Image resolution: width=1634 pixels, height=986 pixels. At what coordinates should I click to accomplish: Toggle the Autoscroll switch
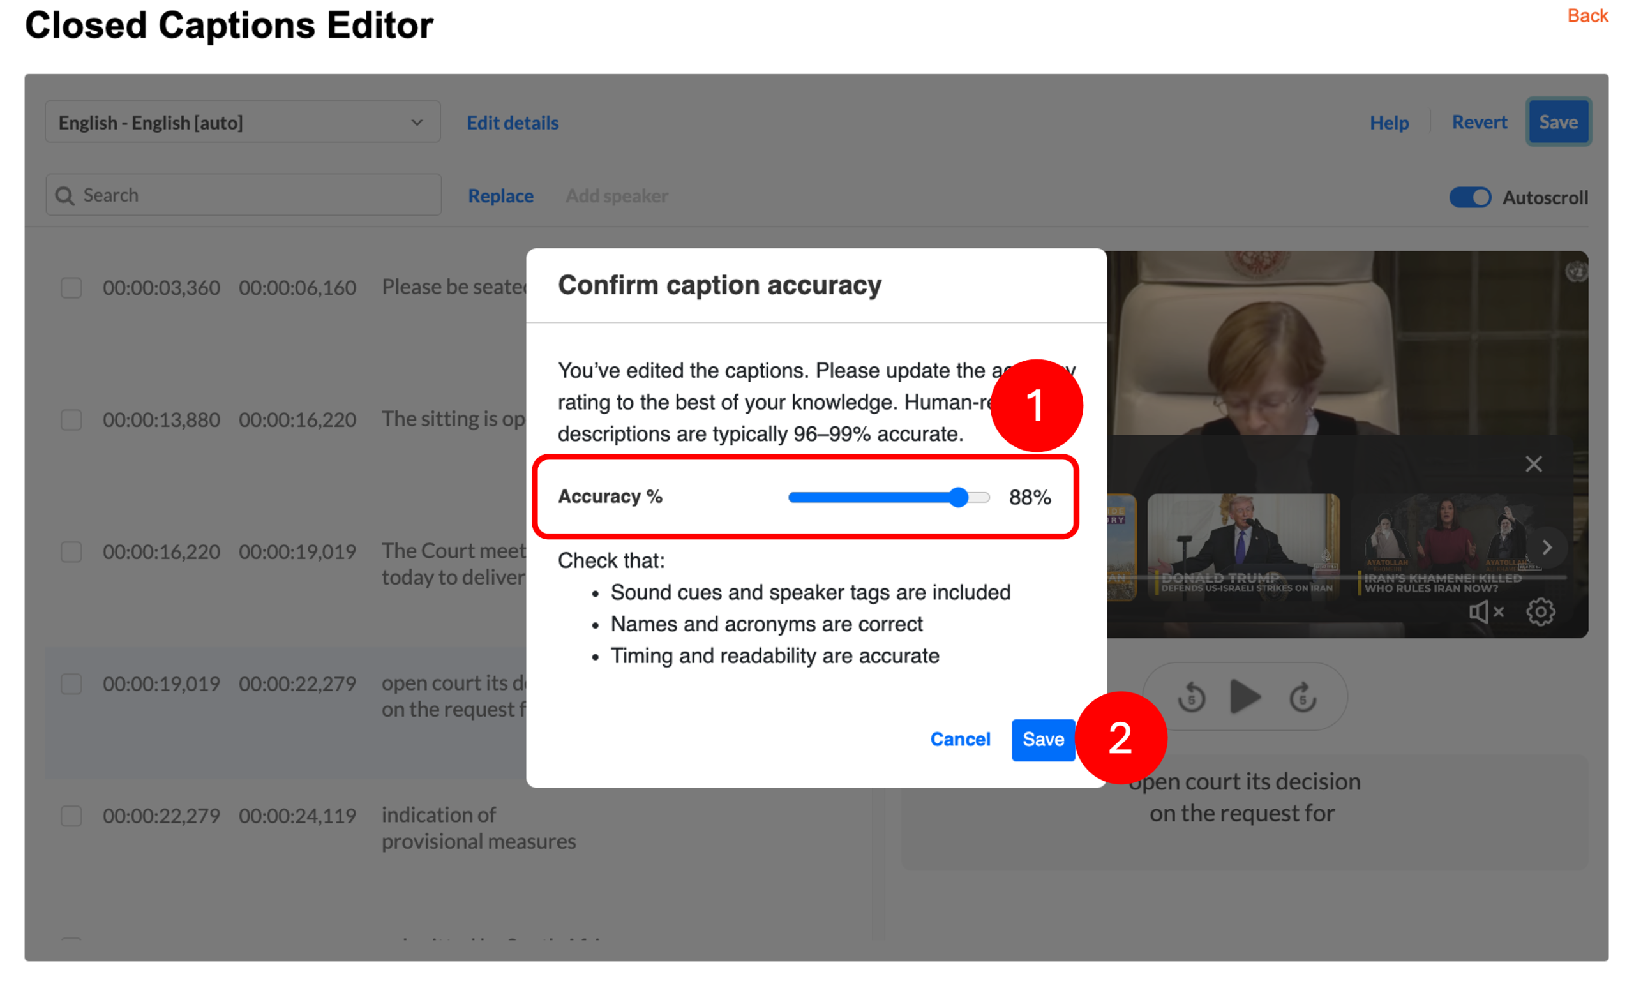[1469, 197]
